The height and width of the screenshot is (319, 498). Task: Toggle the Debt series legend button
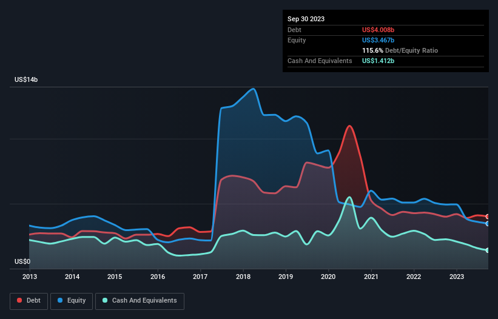click(x=29, y=301)
